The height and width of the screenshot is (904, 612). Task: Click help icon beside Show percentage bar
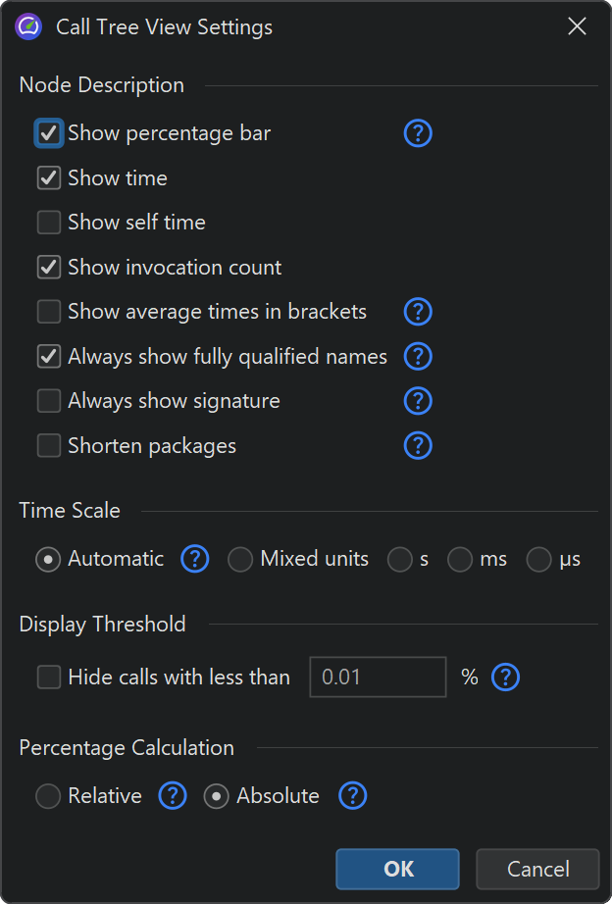click(418, 133)
